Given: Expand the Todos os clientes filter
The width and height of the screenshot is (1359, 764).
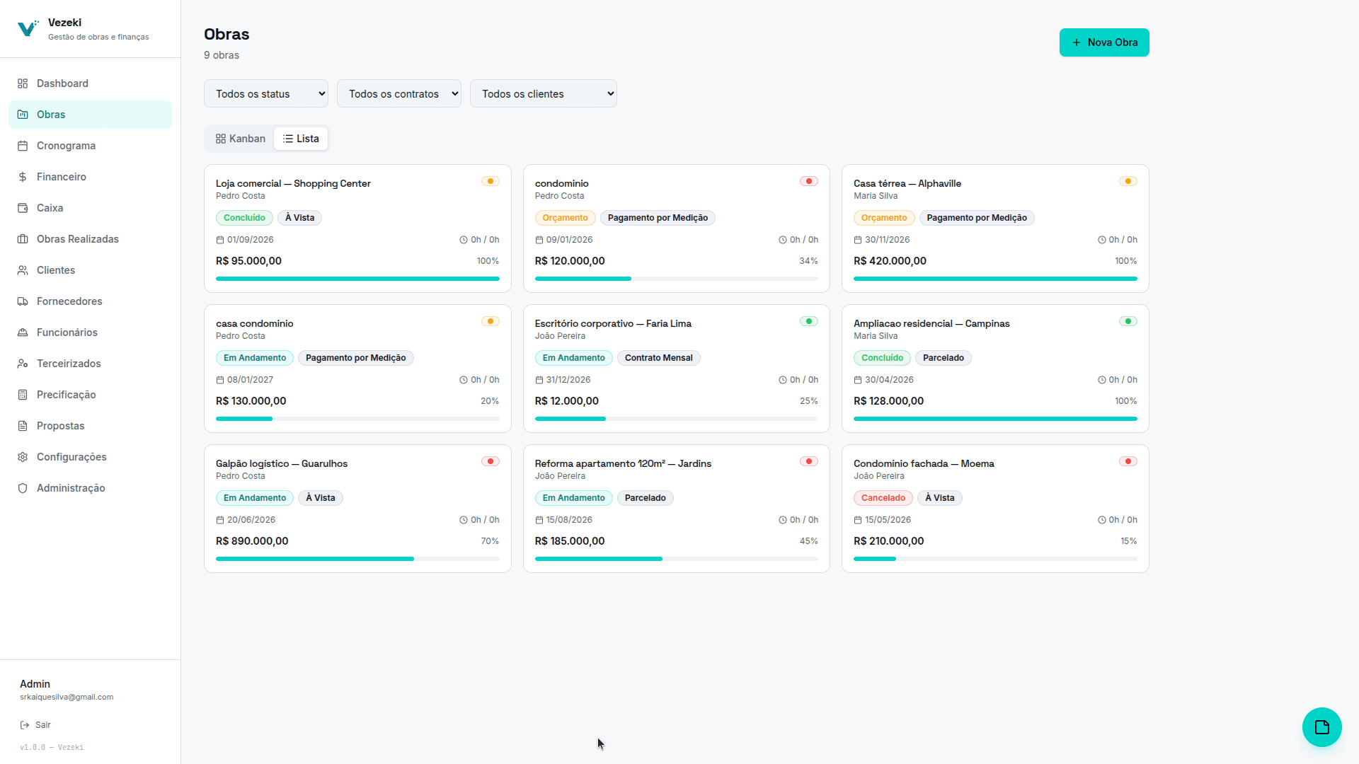Looking at the screenshot, I should point(544,93).
